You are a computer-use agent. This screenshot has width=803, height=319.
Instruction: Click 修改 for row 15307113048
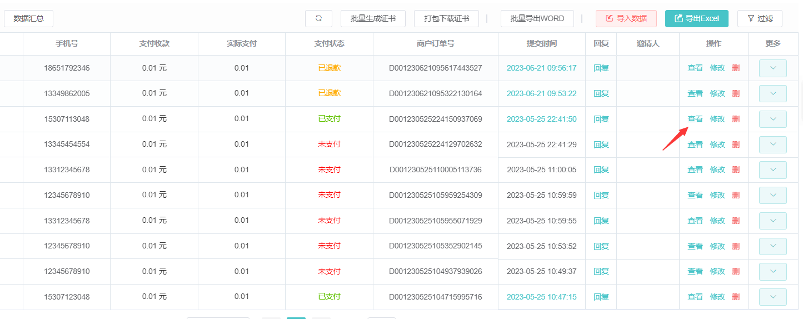(x=717, y=119)
